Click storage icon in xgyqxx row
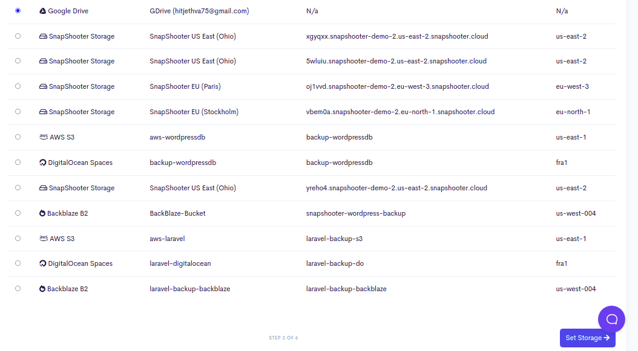This screenshot has height=351, width=638. click(43, 36)
